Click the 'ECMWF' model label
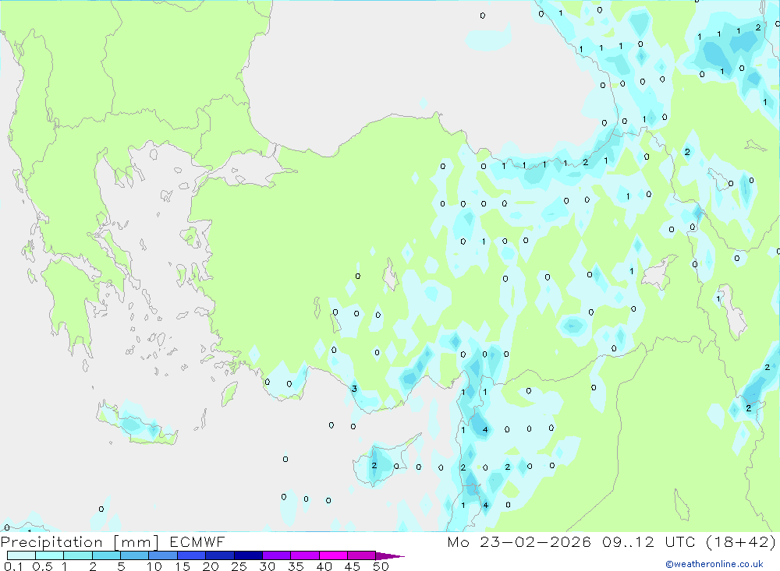 click(197, 541)
